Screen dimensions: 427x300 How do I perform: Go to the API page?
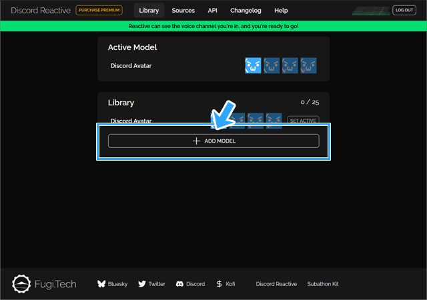pyautogui.click(x=212, y=11)
